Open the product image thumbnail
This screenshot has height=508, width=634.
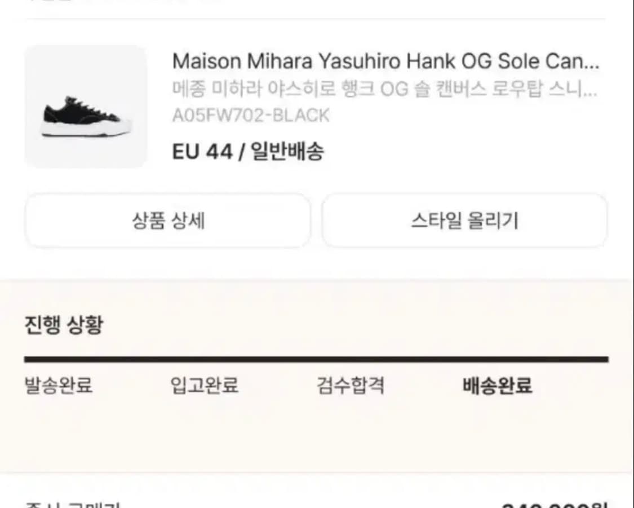pos(85,107)
